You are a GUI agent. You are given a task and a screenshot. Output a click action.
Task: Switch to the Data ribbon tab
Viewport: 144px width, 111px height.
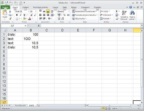pyautogui.click(x=65, y=7)
